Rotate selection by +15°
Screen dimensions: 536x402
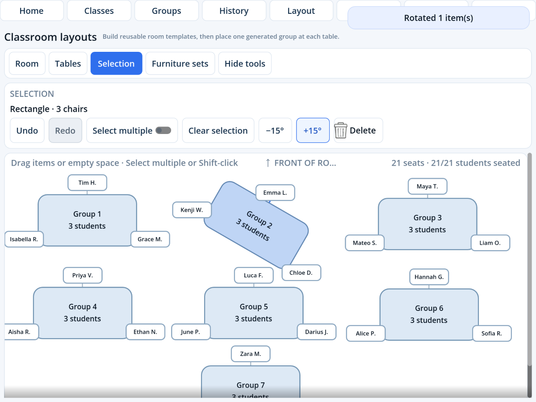(313, 130)
